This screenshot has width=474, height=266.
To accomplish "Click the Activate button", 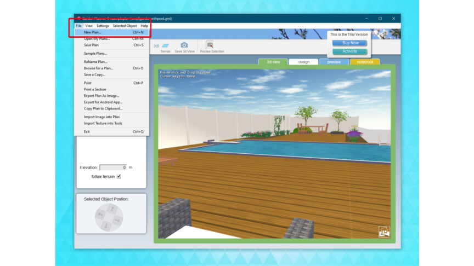I will 349,51.
